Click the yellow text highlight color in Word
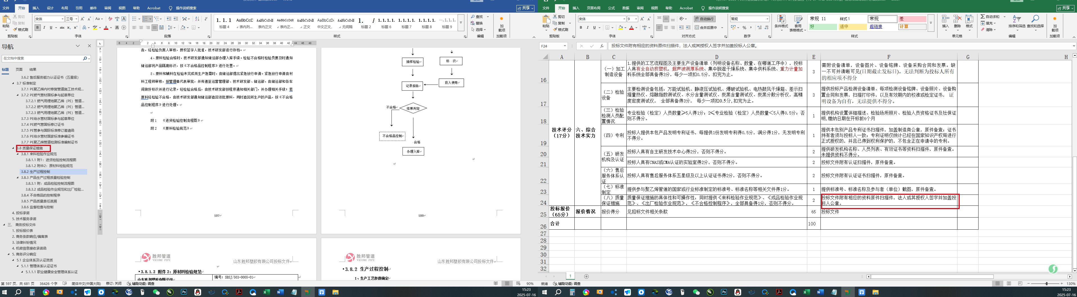 (95, 28)
